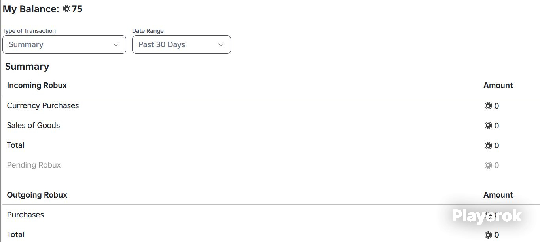The image size is (540, 242).
Task: Open the Date Range dropdown
Action: click(x=182, y=45)
